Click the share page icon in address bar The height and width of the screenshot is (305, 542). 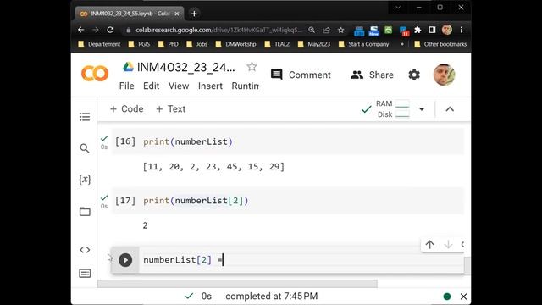click(326, 30)
